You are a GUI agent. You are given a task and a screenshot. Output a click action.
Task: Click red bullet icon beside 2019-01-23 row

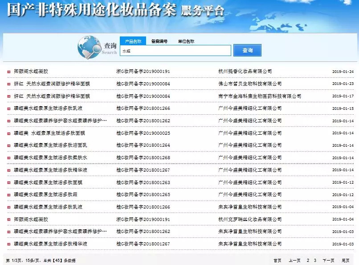[9, 84]
